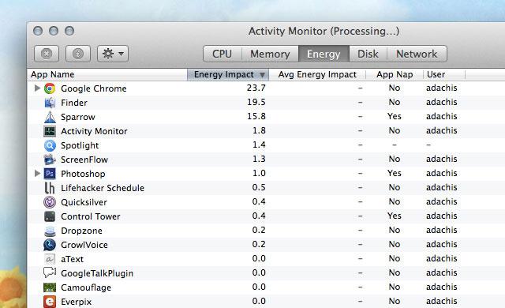The height and width of the screenshot is (308, 505).
Task: Sort by App Nap column header
Action: click(x=395, y=74)
